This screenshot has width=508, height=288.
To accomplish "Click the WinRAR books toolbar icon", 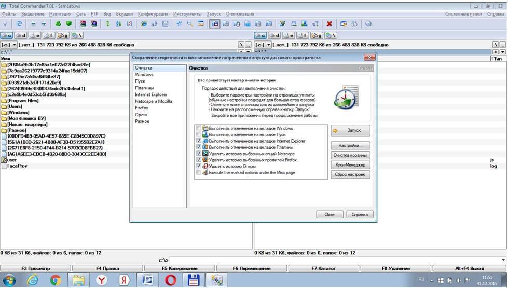I will click(x=82, y=24).
